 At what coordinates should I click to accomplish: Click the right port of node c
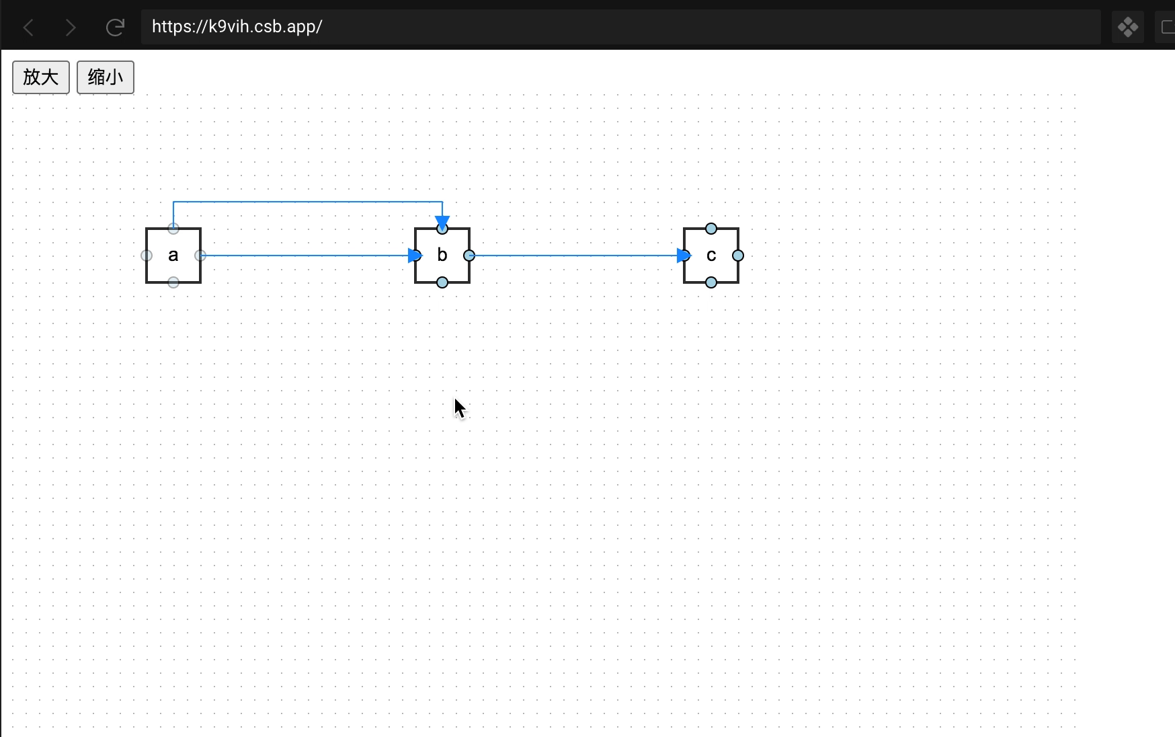738,256
